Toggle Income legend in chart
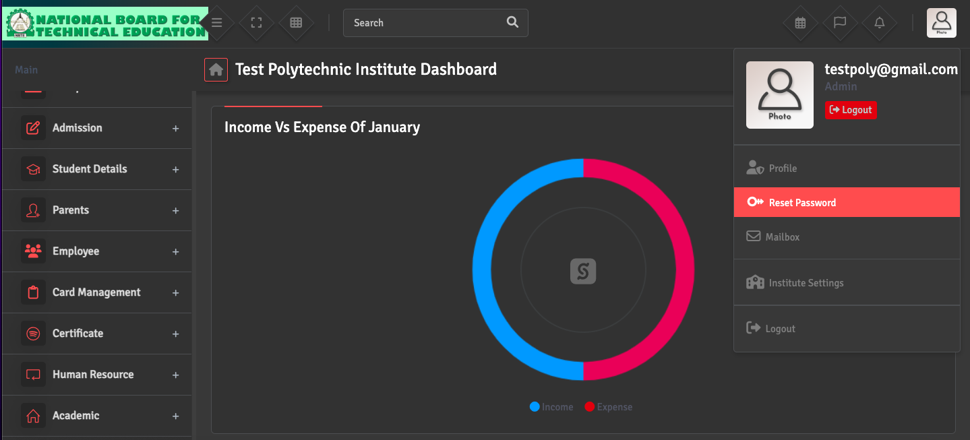 [x=551, y=407]
